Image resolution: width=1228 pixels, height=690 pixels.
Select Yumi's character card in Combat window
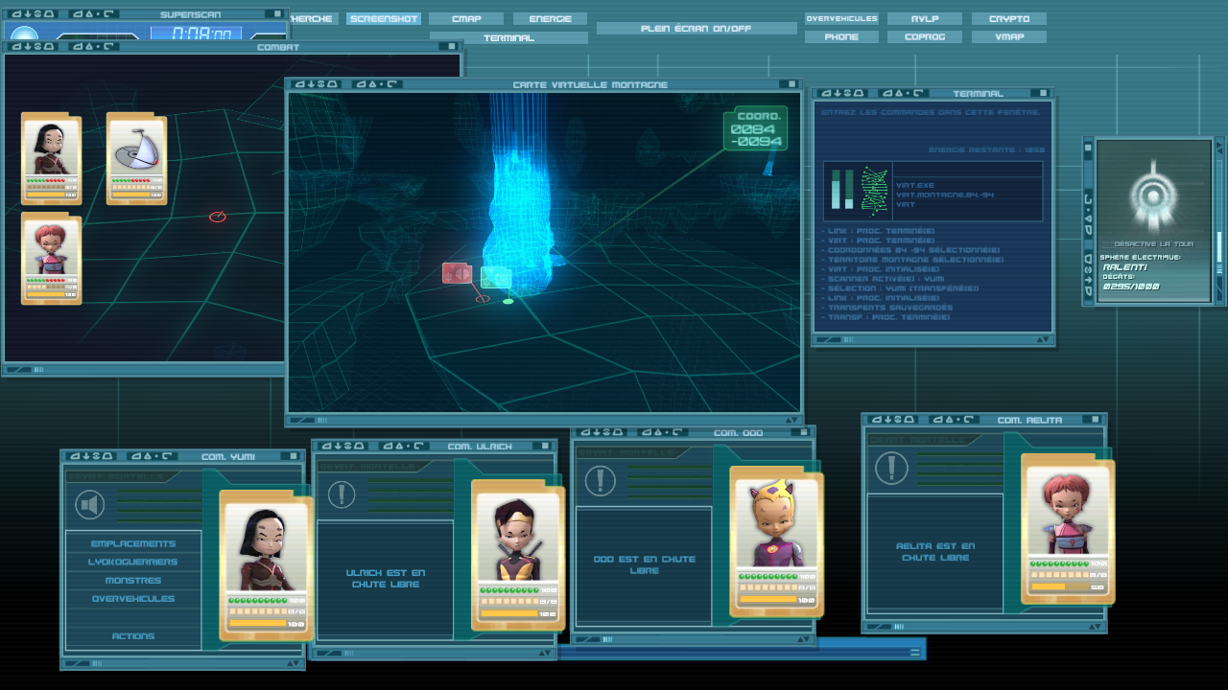(x=52, y=159)
